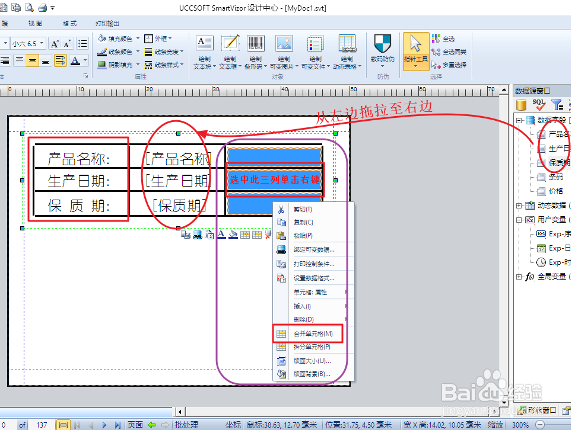The width and height of the screenshot is (575, 430).
Task: Toggle bottom vertical alignment
Action: pyautogui.click(x=46, y=60)
